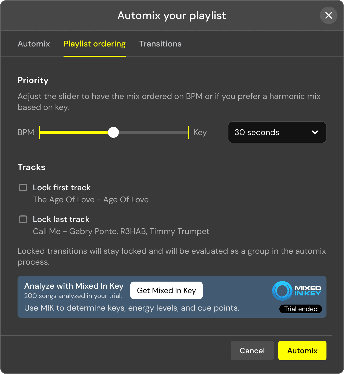This screenshot has width=344, height=374.
Task: Click the chevron inside the 30 seconds selector
Action: (x=314, y=132)
